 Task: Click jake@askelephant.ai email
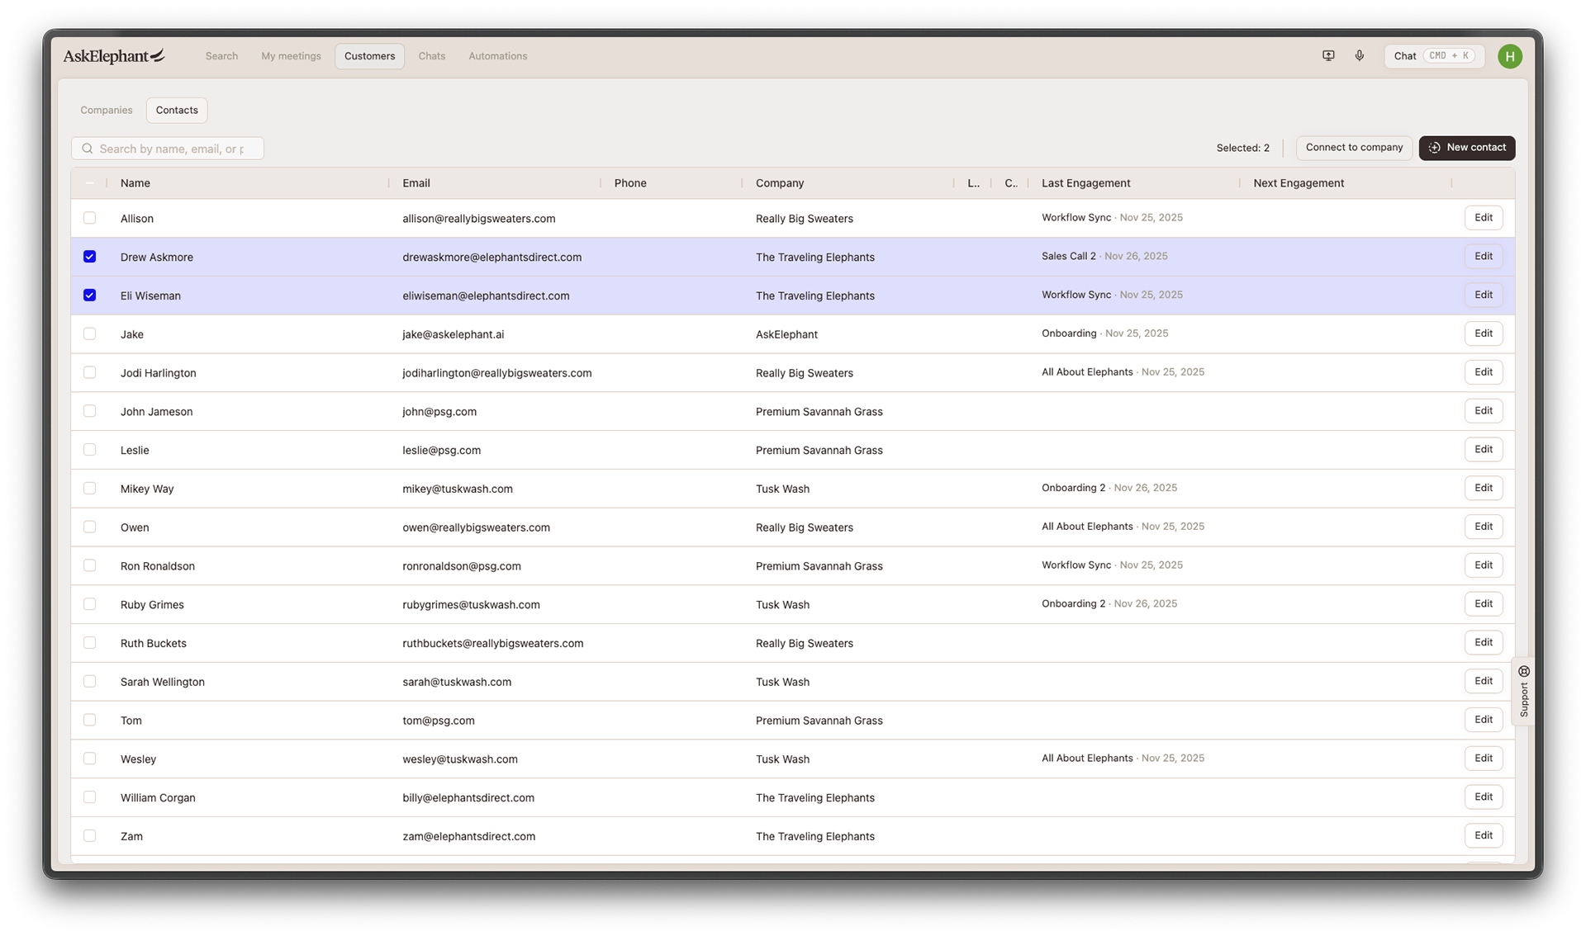tap(453, 334)
